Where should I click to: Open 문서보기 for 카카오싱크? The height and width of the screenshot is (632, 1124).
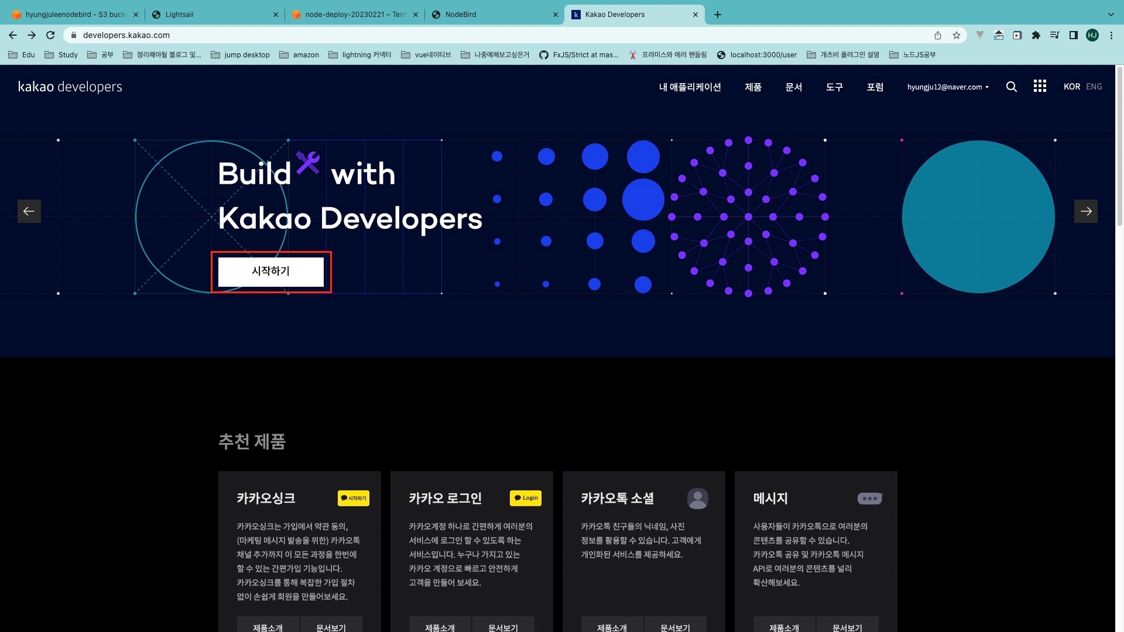(331, 624)
